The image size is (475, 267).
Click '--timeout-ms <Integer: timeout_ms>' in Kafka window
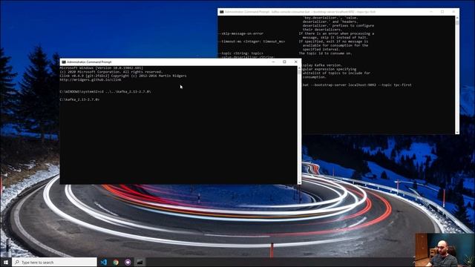(x=252, y=42)
